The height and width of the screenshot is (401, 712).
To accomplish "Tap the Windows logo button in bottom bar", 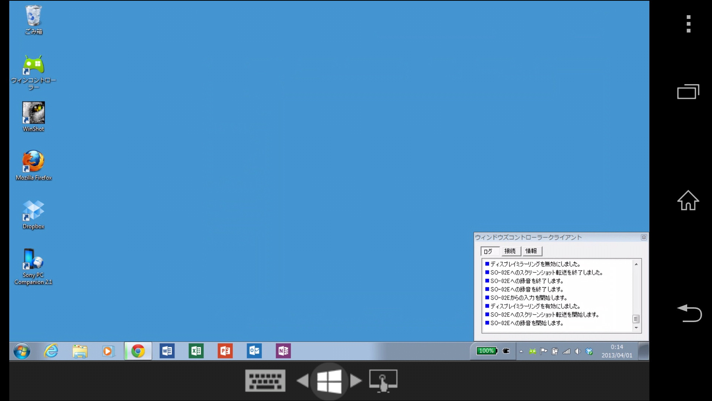I will 329,381.
